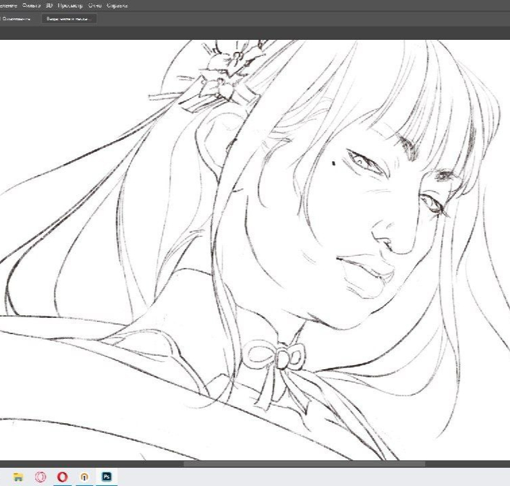This screenshot has width=510, height=486.
Task: Click the ribbon bow at the collar
Action: [273, 355]
